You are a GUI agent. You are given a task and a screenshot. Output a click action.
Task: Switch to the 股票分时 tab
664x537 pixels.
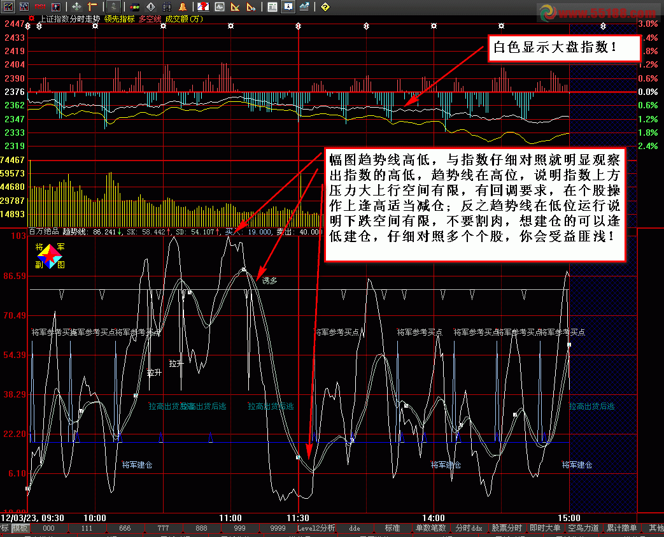[x=507, y=528]
